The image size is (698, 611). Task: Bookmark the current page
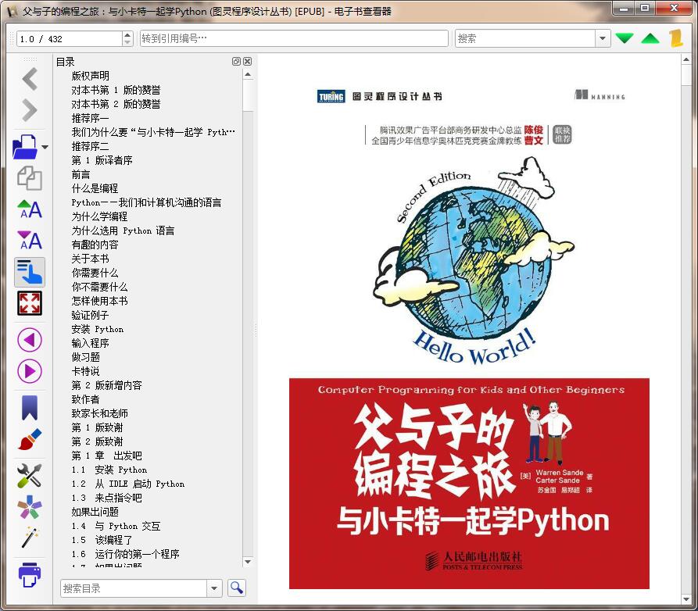[x=29, y=407]
